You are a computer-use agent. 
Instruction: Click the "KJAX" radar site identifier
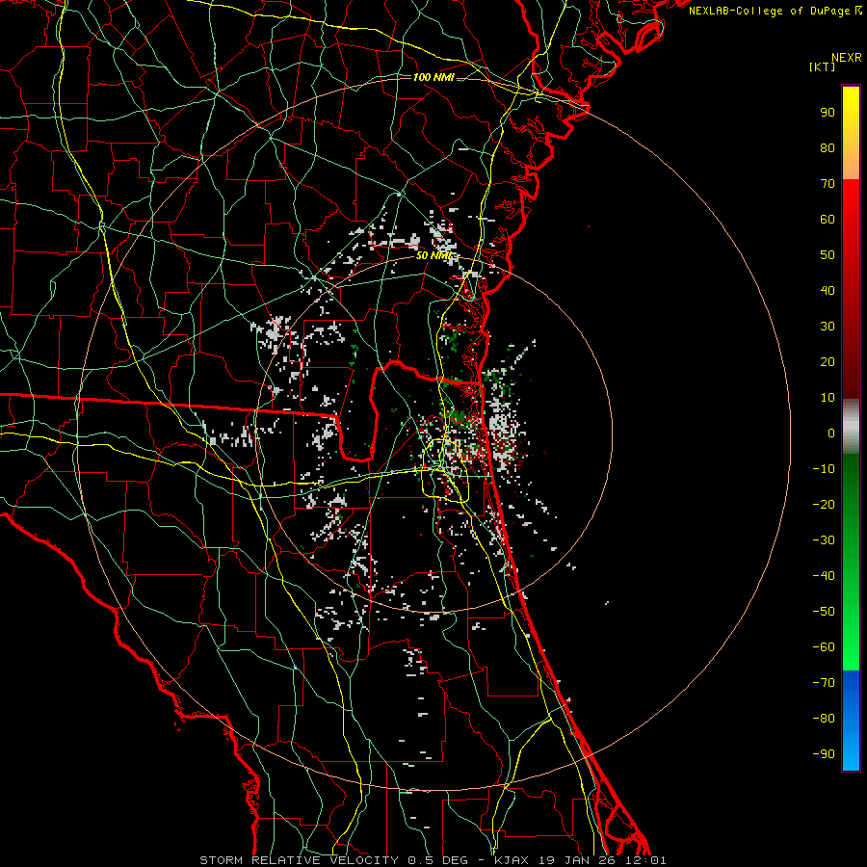[512, 860]
